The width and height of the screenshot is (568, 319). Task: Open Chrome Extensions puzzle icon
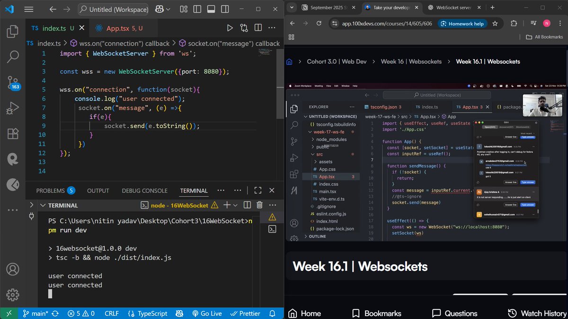click(514, 23)
